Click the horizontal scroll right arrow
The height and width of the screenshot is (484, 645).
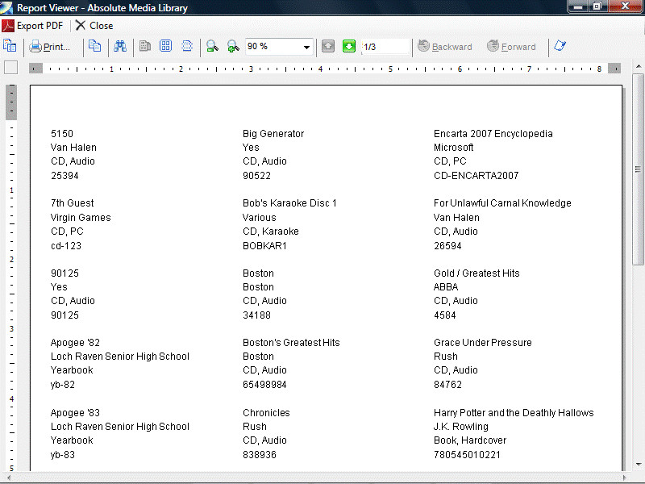click(x=624, y=478)
